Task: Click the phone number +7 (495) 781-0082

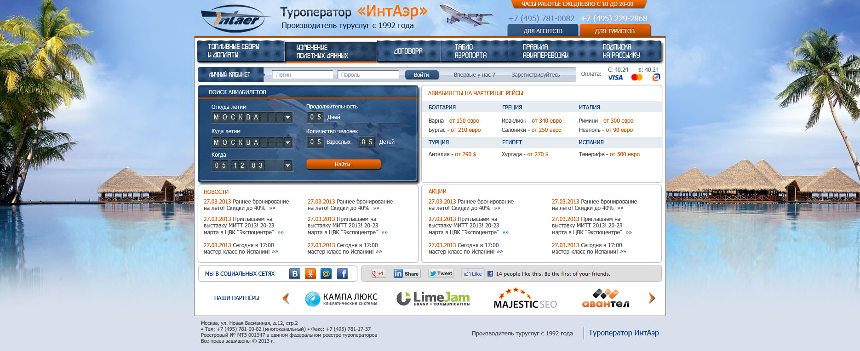Action: coord(541,18)
